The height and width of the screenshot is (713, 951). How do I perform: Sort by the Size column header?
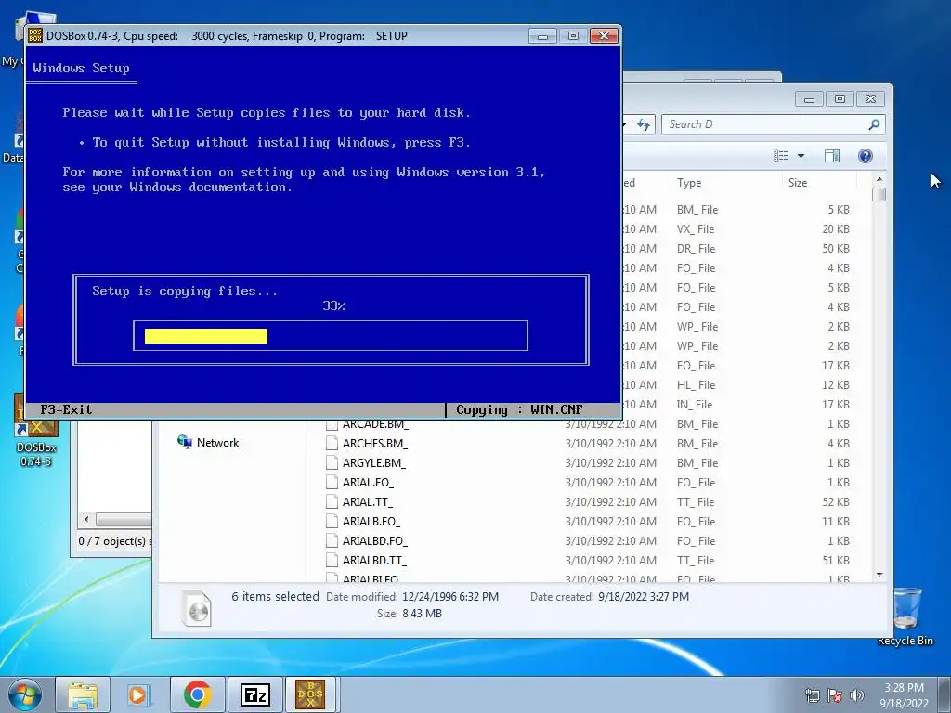(798, 183)
